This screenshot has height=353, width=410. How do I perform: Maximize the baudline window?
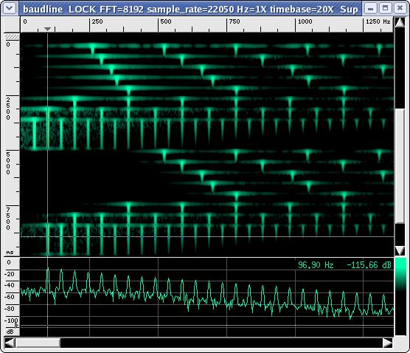[385, 8]
